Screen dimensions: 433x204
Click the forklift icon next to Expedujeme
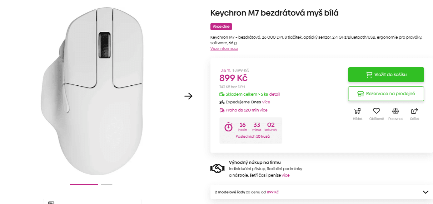pos(221,102)
